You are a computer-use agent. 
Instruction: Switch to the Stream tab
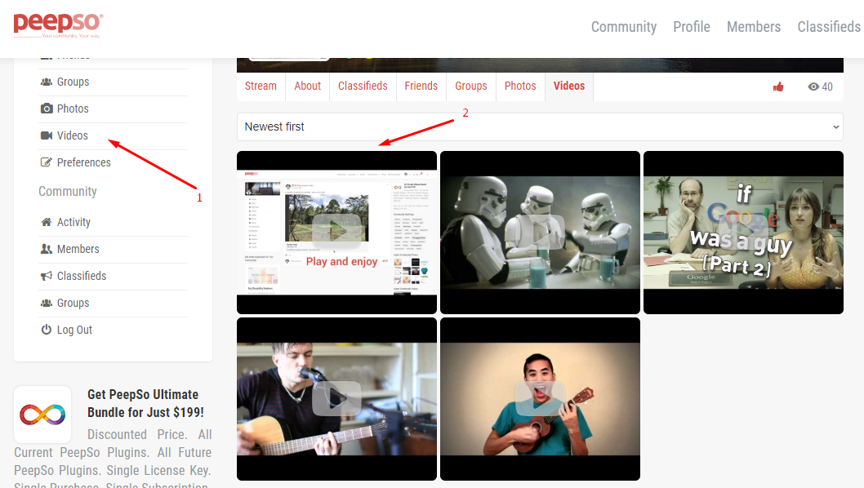pyautogui.click(x=261, y=87)
